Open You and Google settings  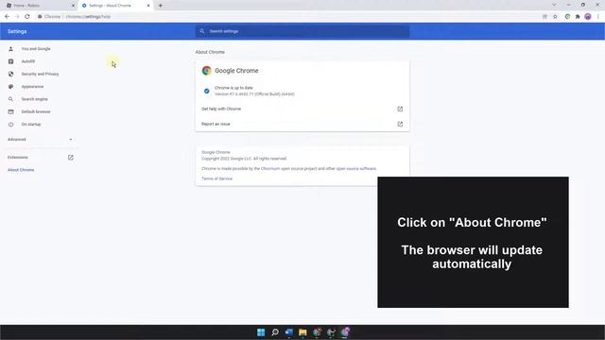point(36,49)
